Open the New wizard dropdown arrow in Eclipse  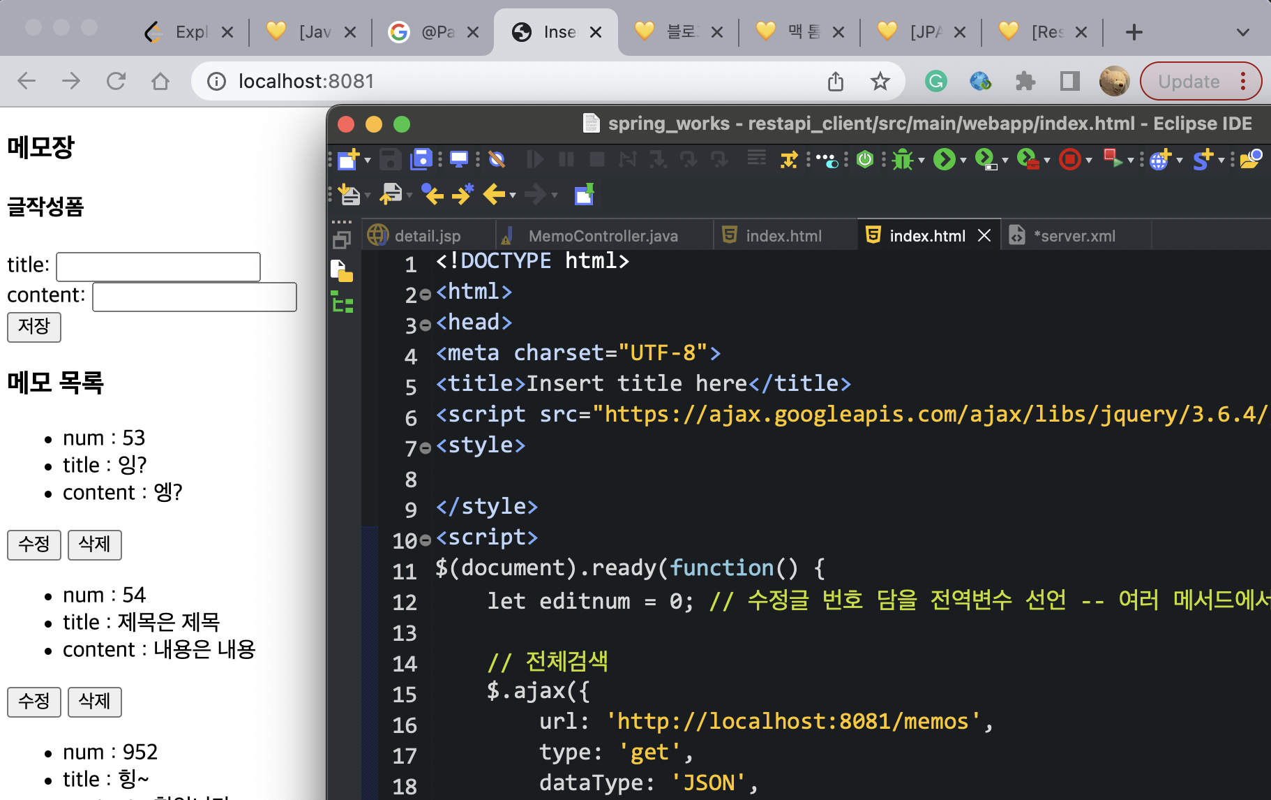click(368, 161)
